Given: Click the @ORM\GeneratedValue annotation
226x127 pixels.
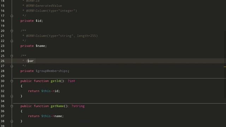Looking at the screenshot, I should [x=44, y=6].
